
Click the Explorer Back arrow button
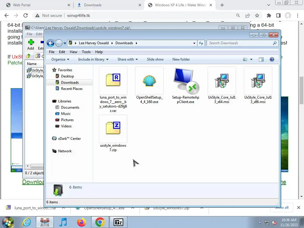(x=50, y=43)
